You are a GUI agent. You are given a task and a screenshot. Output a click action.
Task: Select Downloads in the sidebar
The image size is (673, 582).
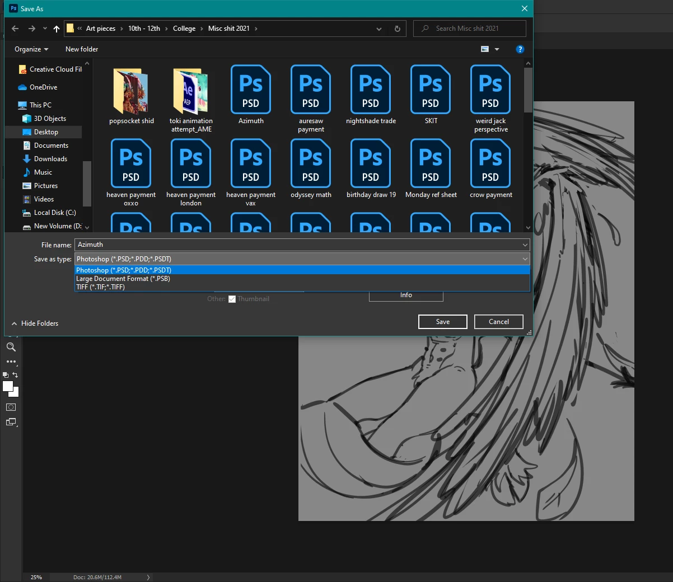[x=45, y=159]
